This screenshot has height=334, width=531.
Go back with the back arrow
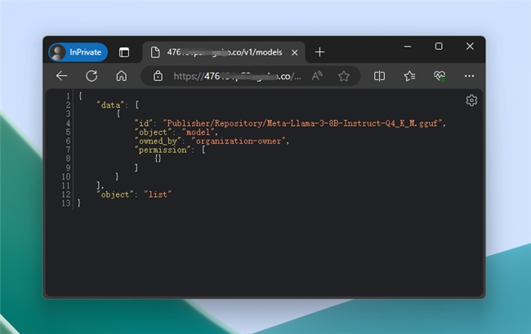pos(61,76)
